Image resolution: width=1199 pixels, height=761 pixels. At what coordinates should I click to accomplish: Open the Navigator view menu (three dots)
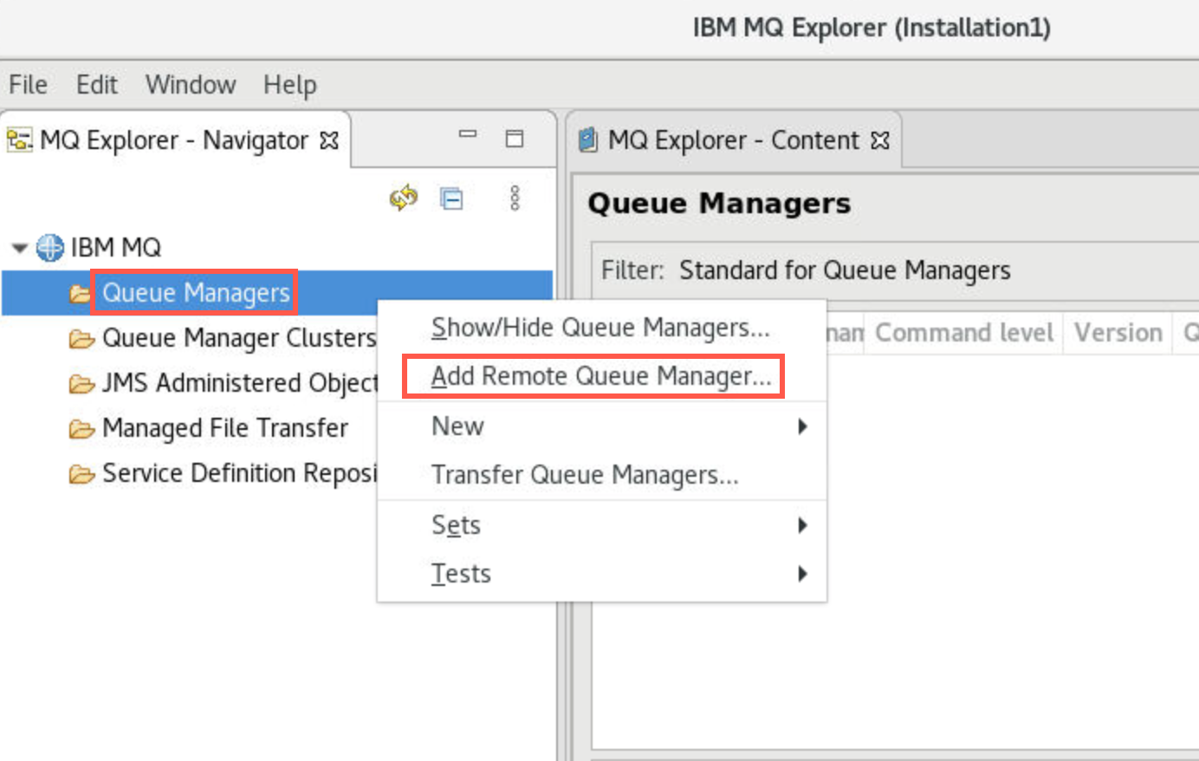515,198
